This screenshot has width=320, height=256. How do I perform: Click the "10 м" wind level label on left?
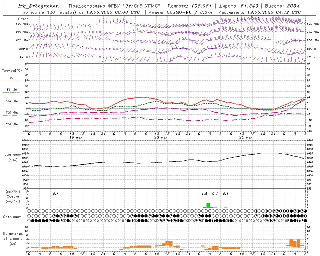click(x=24, y=57)
